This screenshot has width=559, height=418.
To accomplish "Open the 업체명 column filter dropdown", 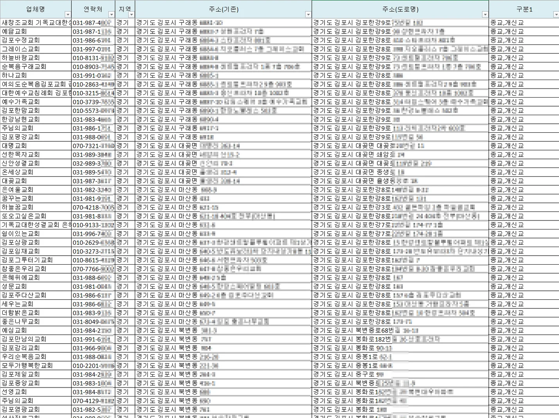I will [68, 15].
